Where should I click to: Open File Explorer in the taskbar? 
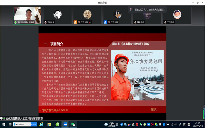click(49, 124)
